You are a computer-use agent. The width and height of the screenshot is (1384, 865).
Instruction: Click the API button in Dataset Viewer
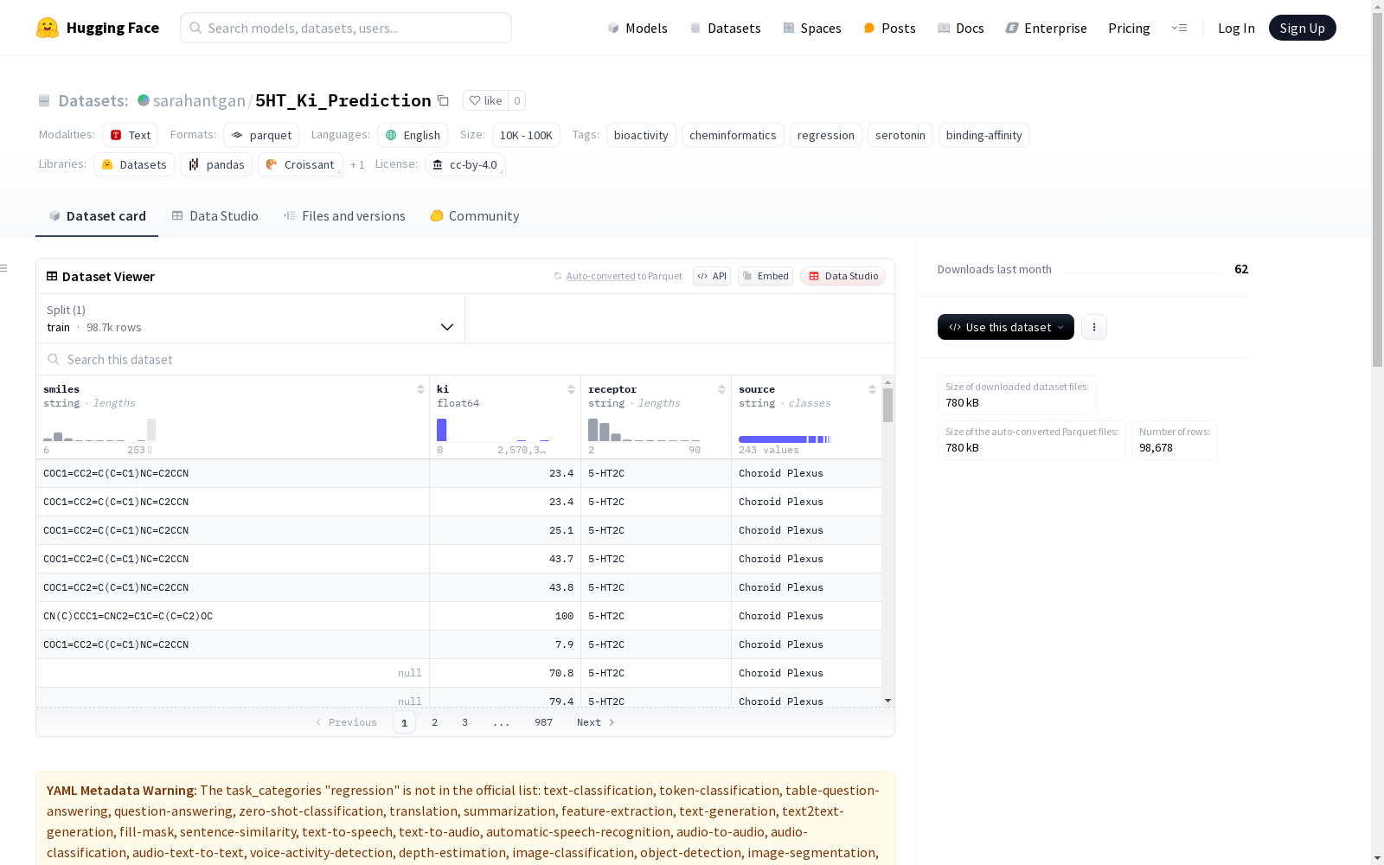pyautogui.click(x=712, y=276)
